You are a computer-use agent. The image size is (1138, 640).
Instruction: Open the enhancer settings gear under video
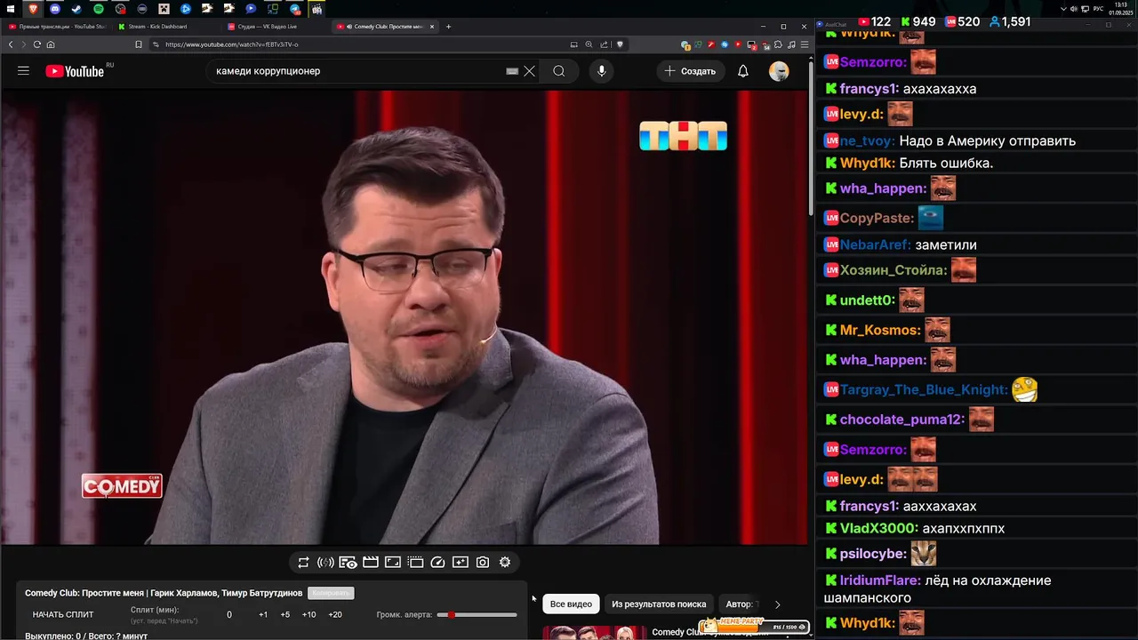click(x=505, y=562)
